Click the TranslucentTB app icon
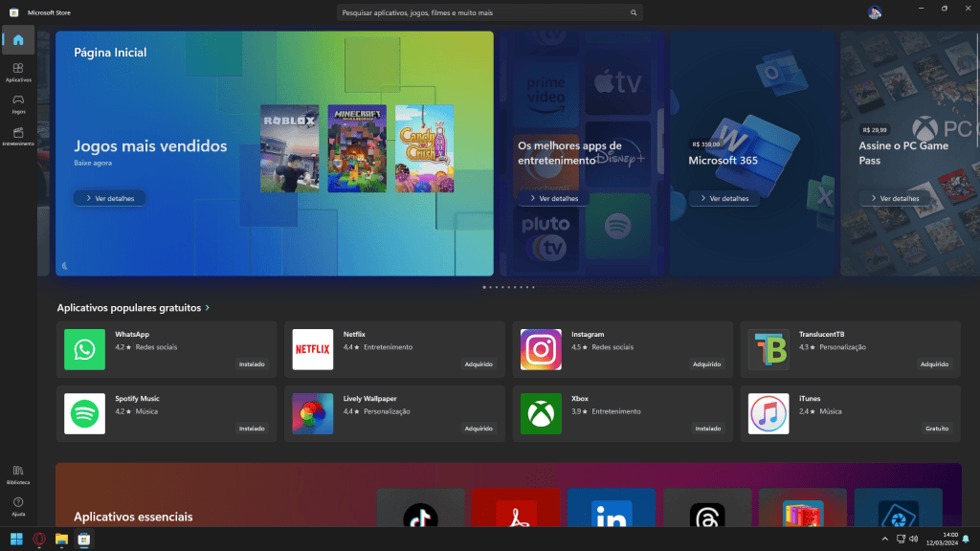This screenshot has height=551, width=980. pyautogui.click(x=768, y=349)
